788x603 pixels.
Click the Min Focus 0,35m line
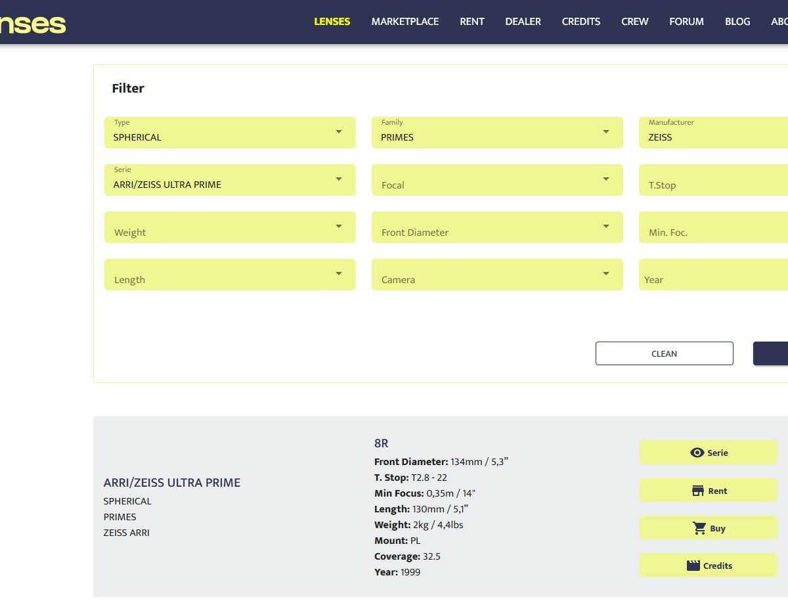click(x=425, y=493)
